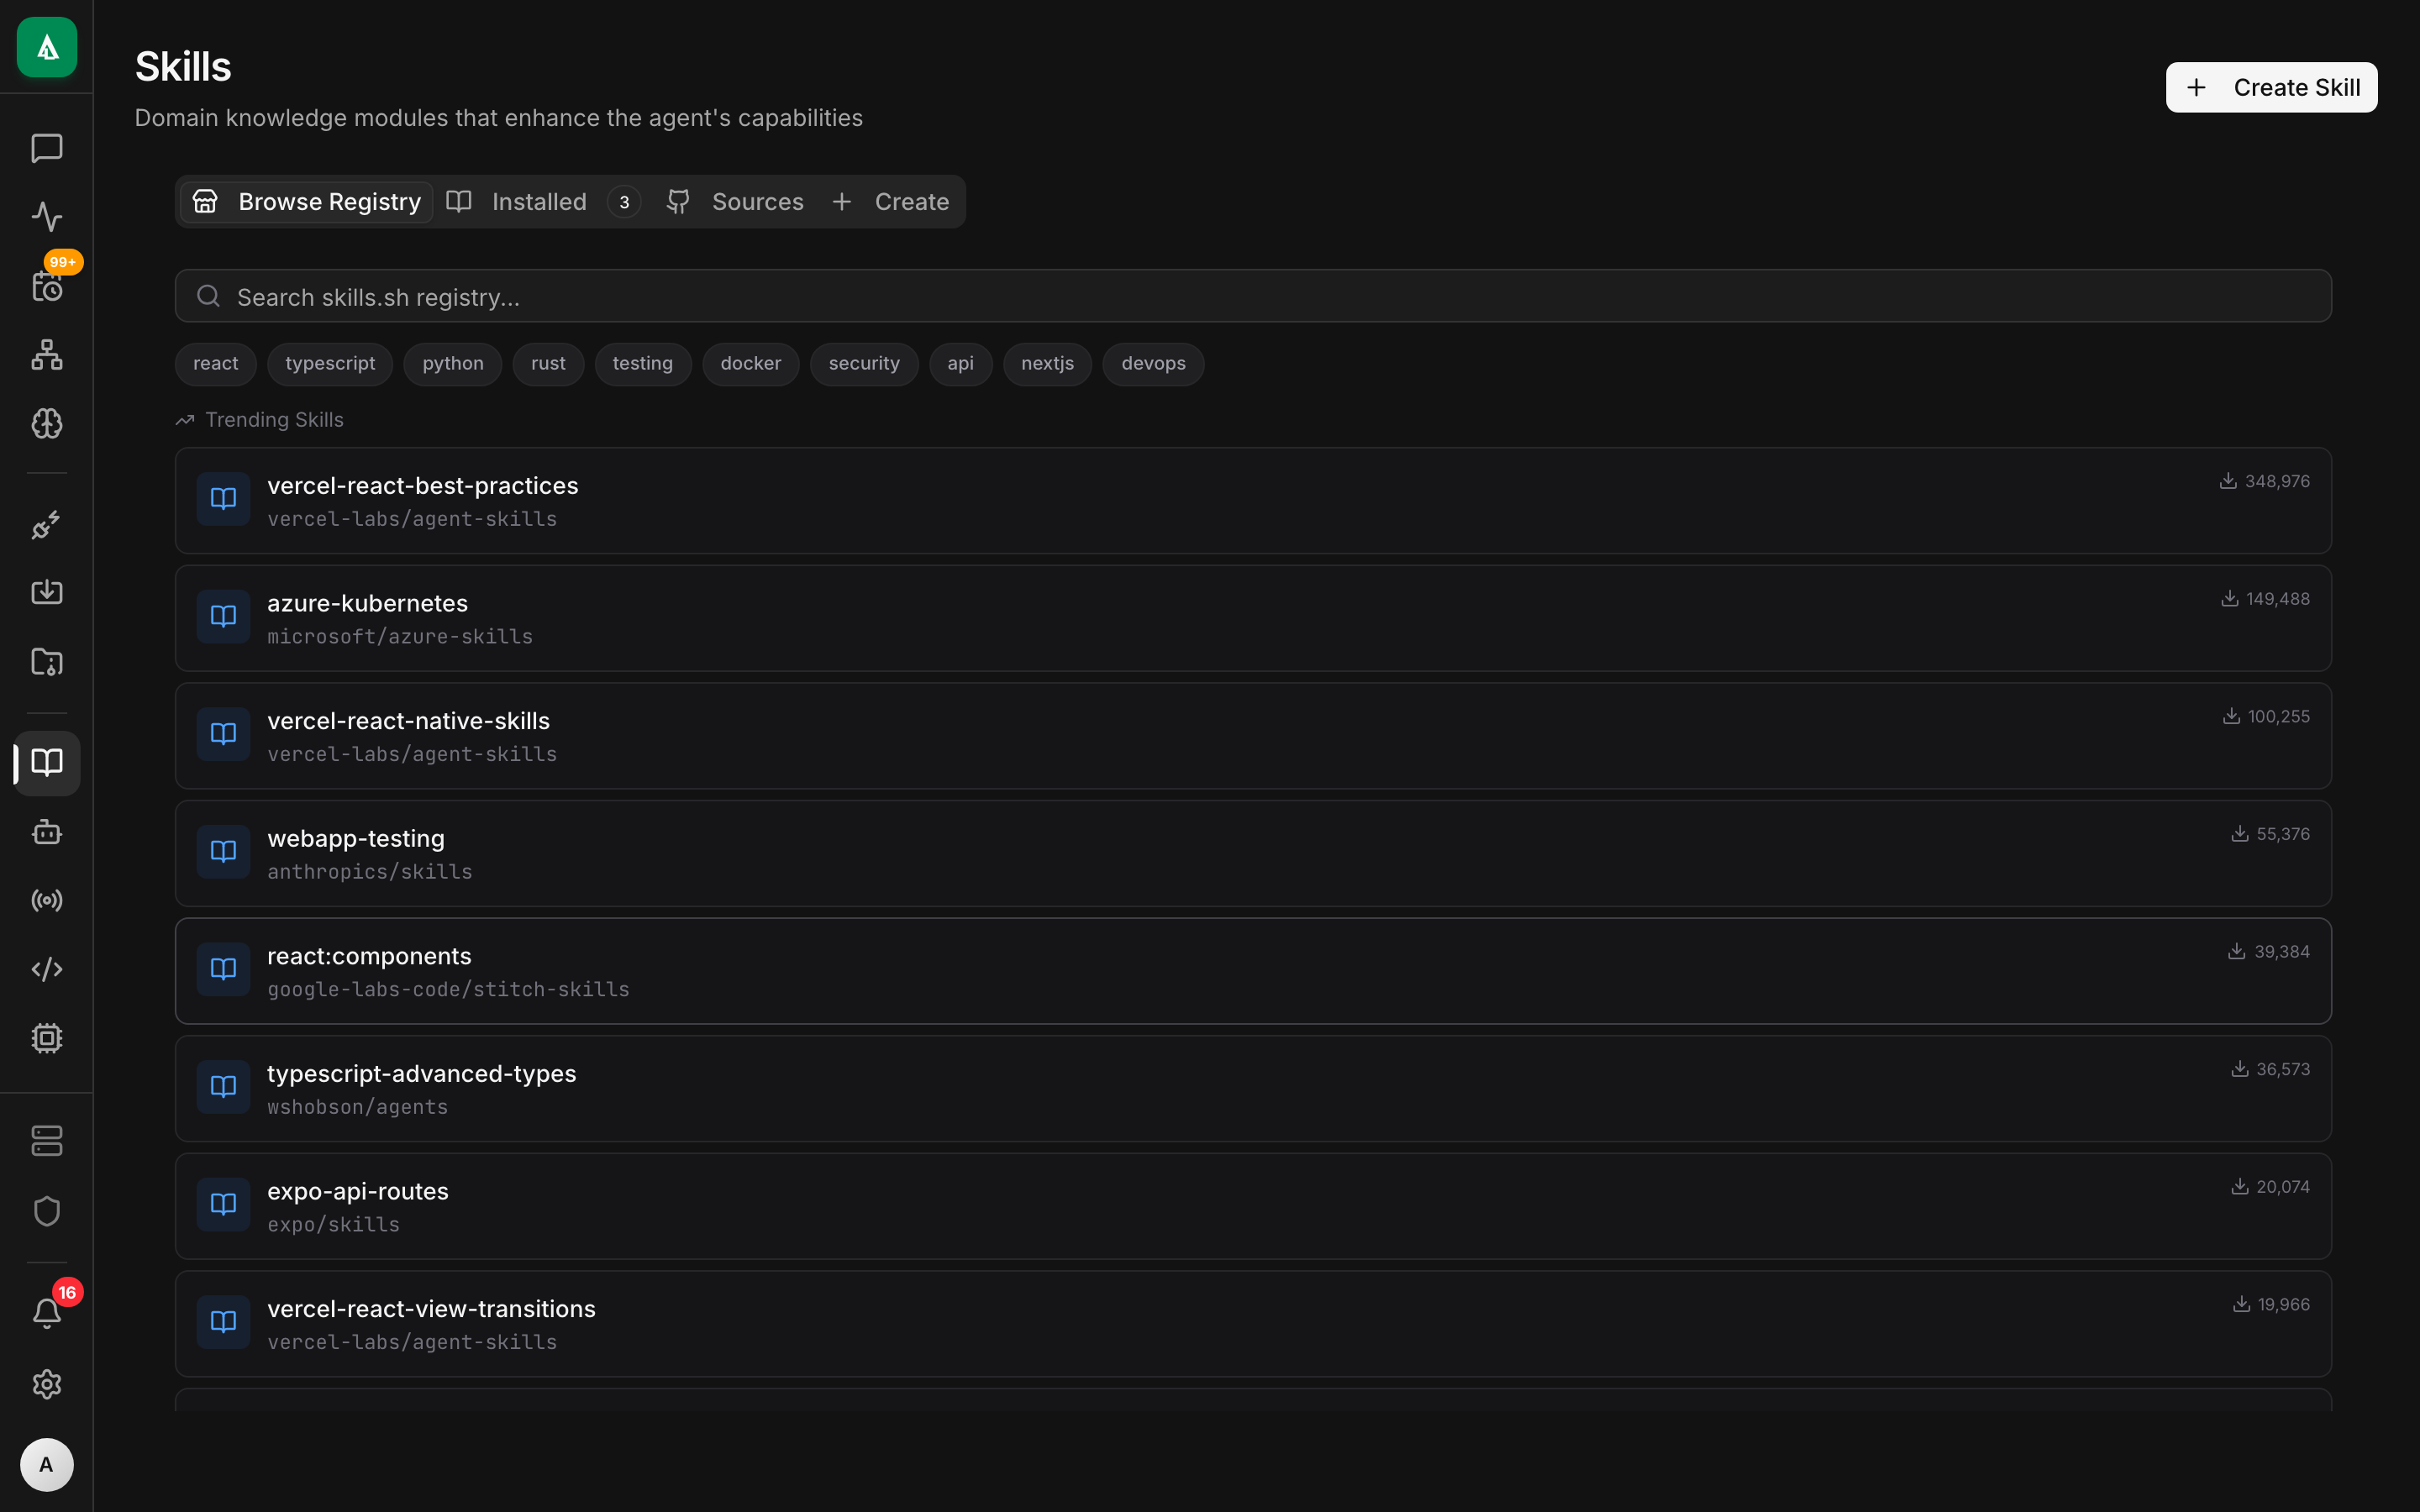Select the workflow org-chart icon

coord(46,355)
